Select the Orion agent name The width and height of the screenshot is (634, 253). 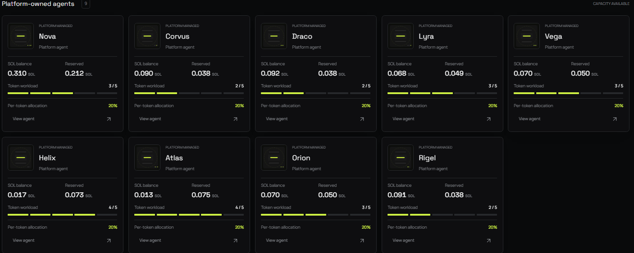point(301,157)
